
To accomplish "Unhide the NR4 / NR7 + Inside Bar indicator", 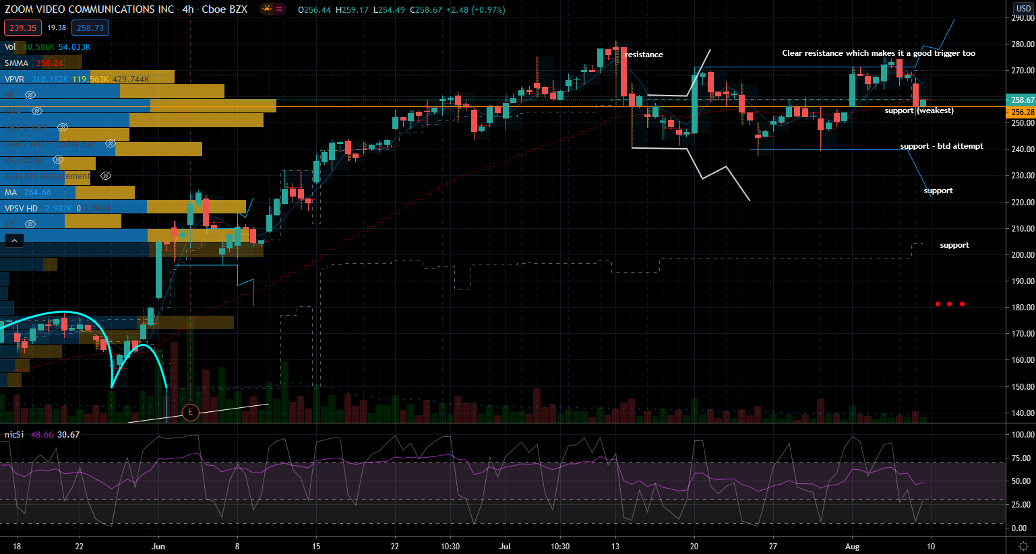I will coord(111,143).
